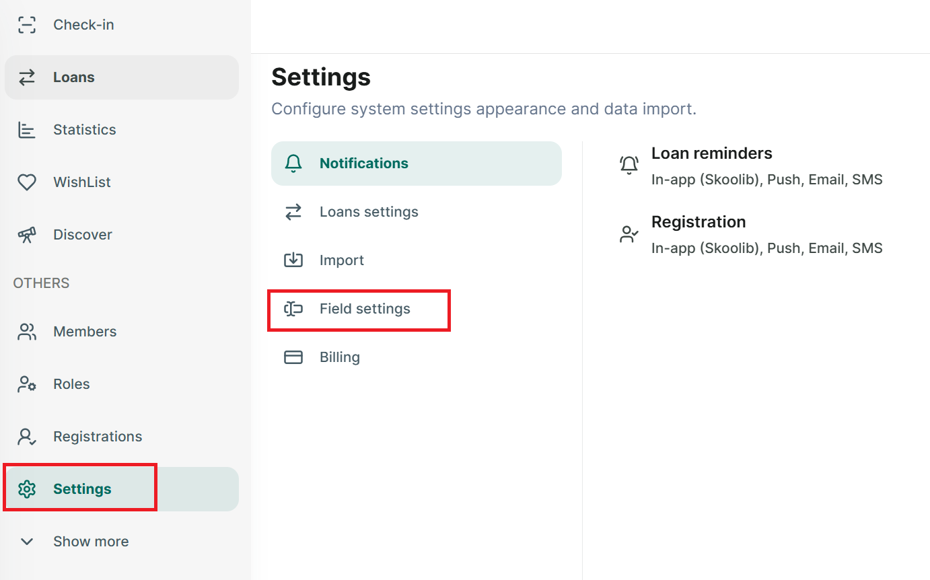Click the Billing credit card icon
Viewport: 930px width, 580px height.
[293, 357]
